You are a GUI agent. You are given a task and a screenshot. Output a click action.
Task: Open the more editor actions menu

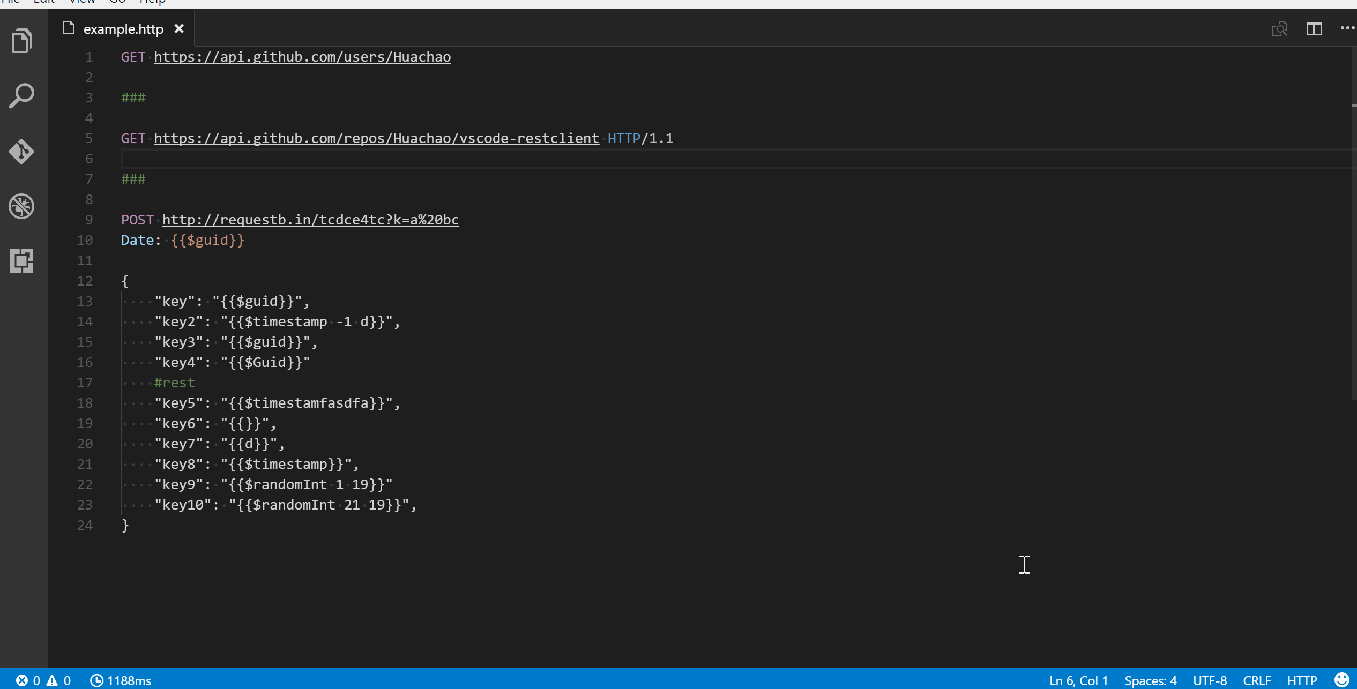click(x=1347, y=28)
